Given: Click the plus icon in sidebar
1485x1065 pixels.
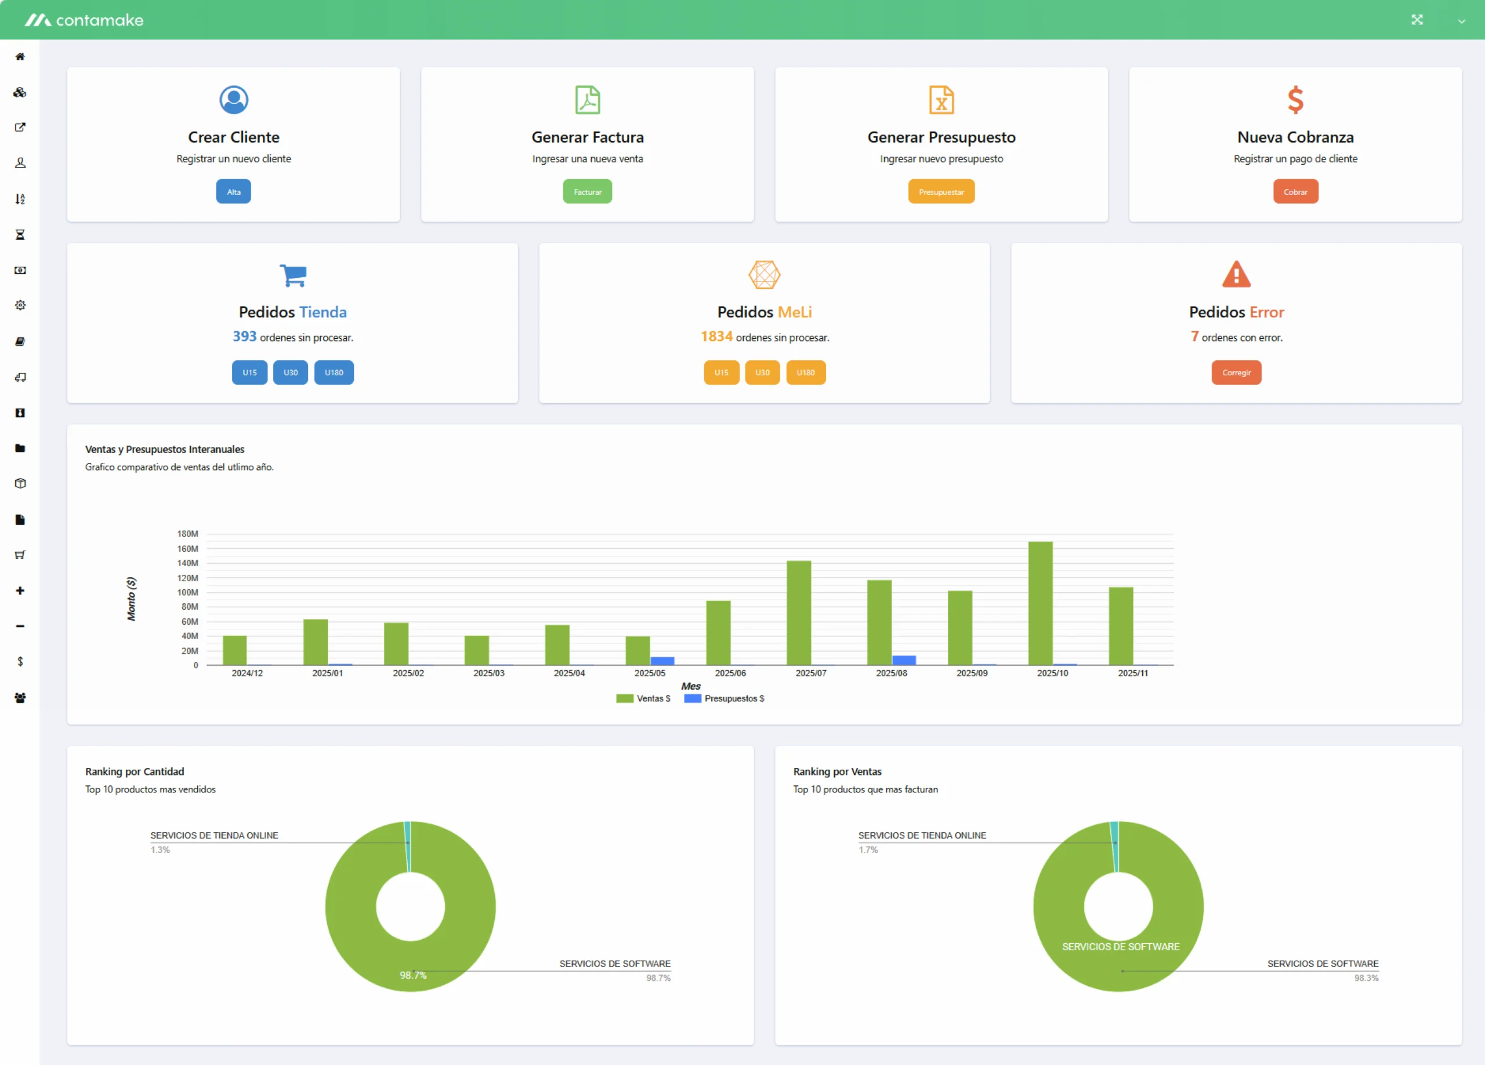Looking at the screenshot, I should coord(20,591).
